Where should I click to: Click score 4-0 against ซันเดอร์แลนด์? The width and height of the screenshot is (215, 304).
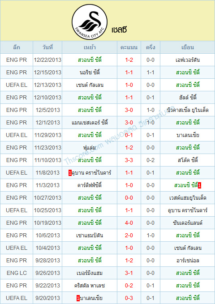click(x=129, y=223)
